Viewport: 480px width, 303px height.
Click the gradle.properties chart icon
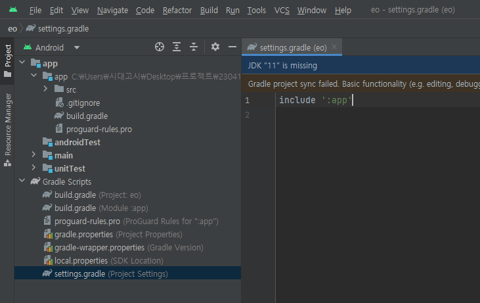pyautogui.click(x=48, y=234)
